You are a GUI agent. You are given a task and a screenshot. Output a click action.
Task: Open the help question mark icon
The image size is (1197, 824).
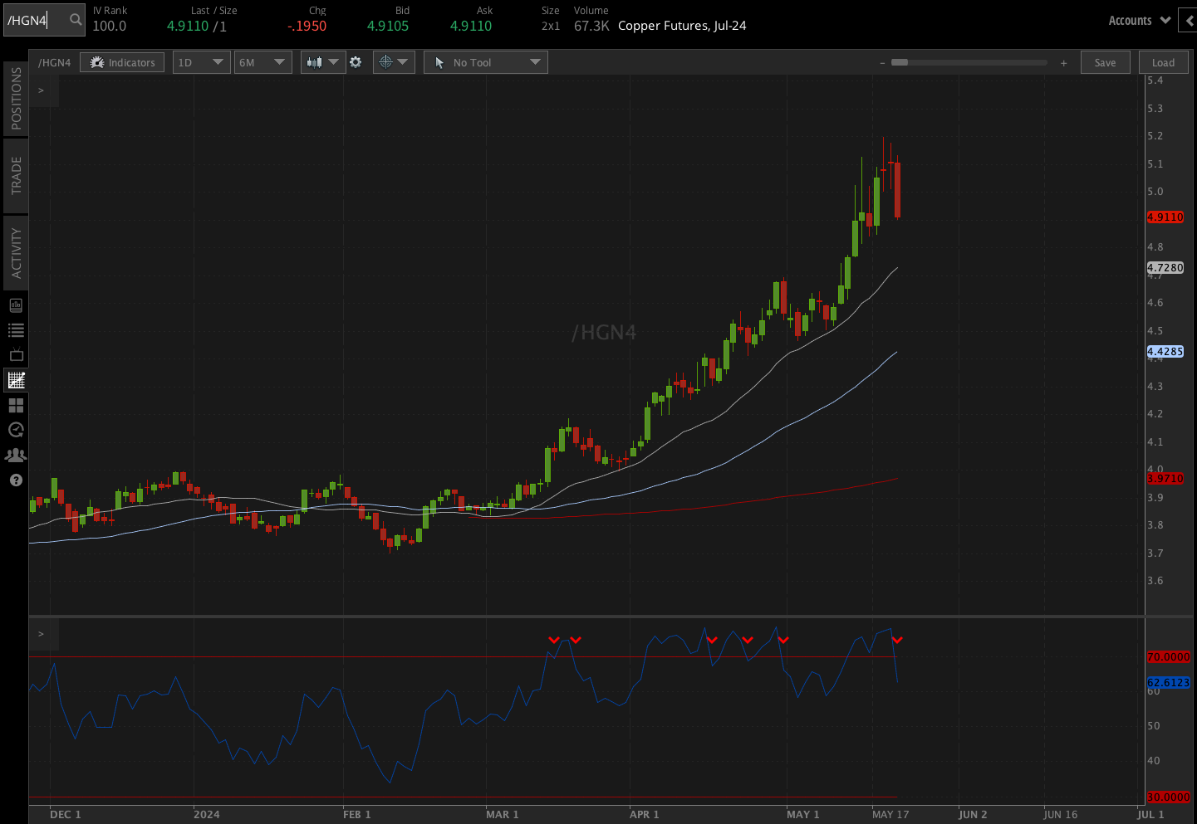tap(16, 480)
